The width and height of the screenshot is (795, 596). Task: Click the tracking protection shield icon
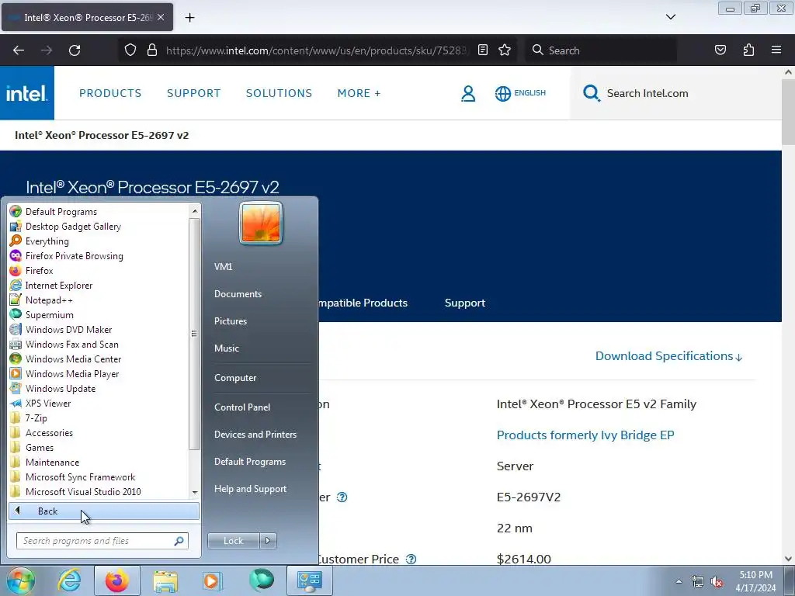pyautogui.click(x=130, y=50)
